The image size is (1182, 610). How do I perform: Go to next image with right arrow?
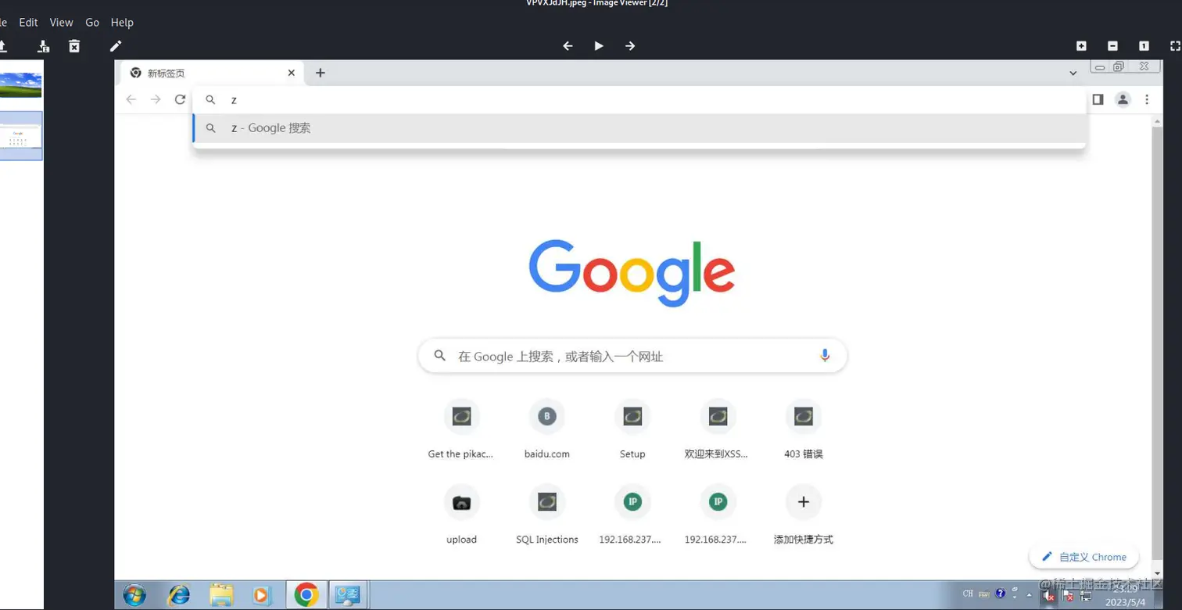pos(630,46)
